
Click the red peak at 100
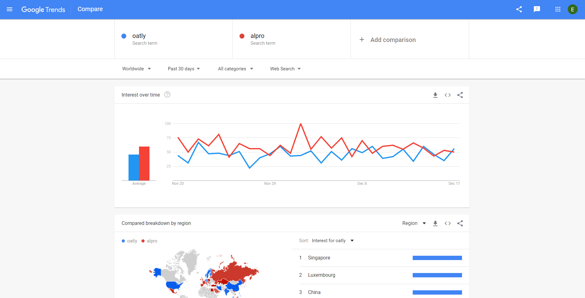point(301,124)
